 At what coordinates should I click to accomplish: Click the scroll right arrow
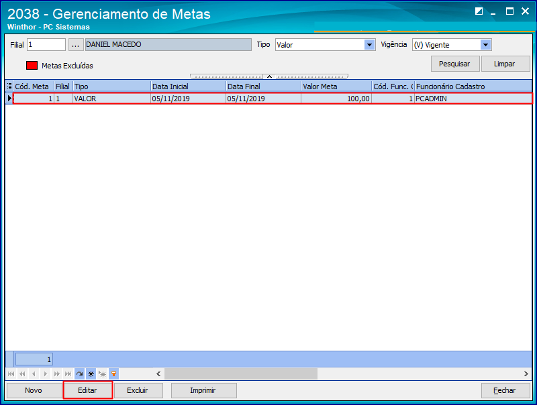coord(526,374)
